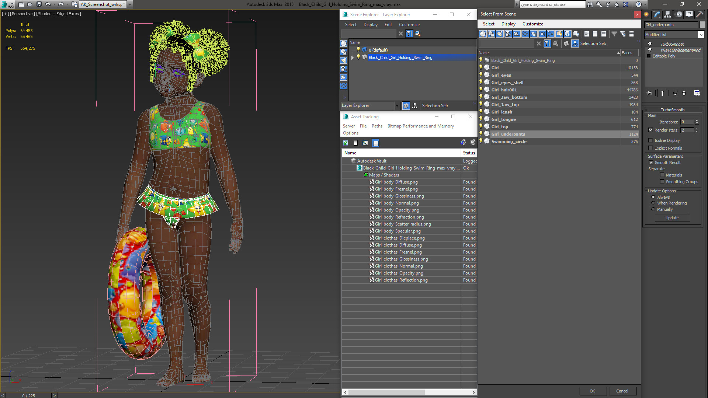Enable Separate by Materials checkbox

(x=662, y=175)
